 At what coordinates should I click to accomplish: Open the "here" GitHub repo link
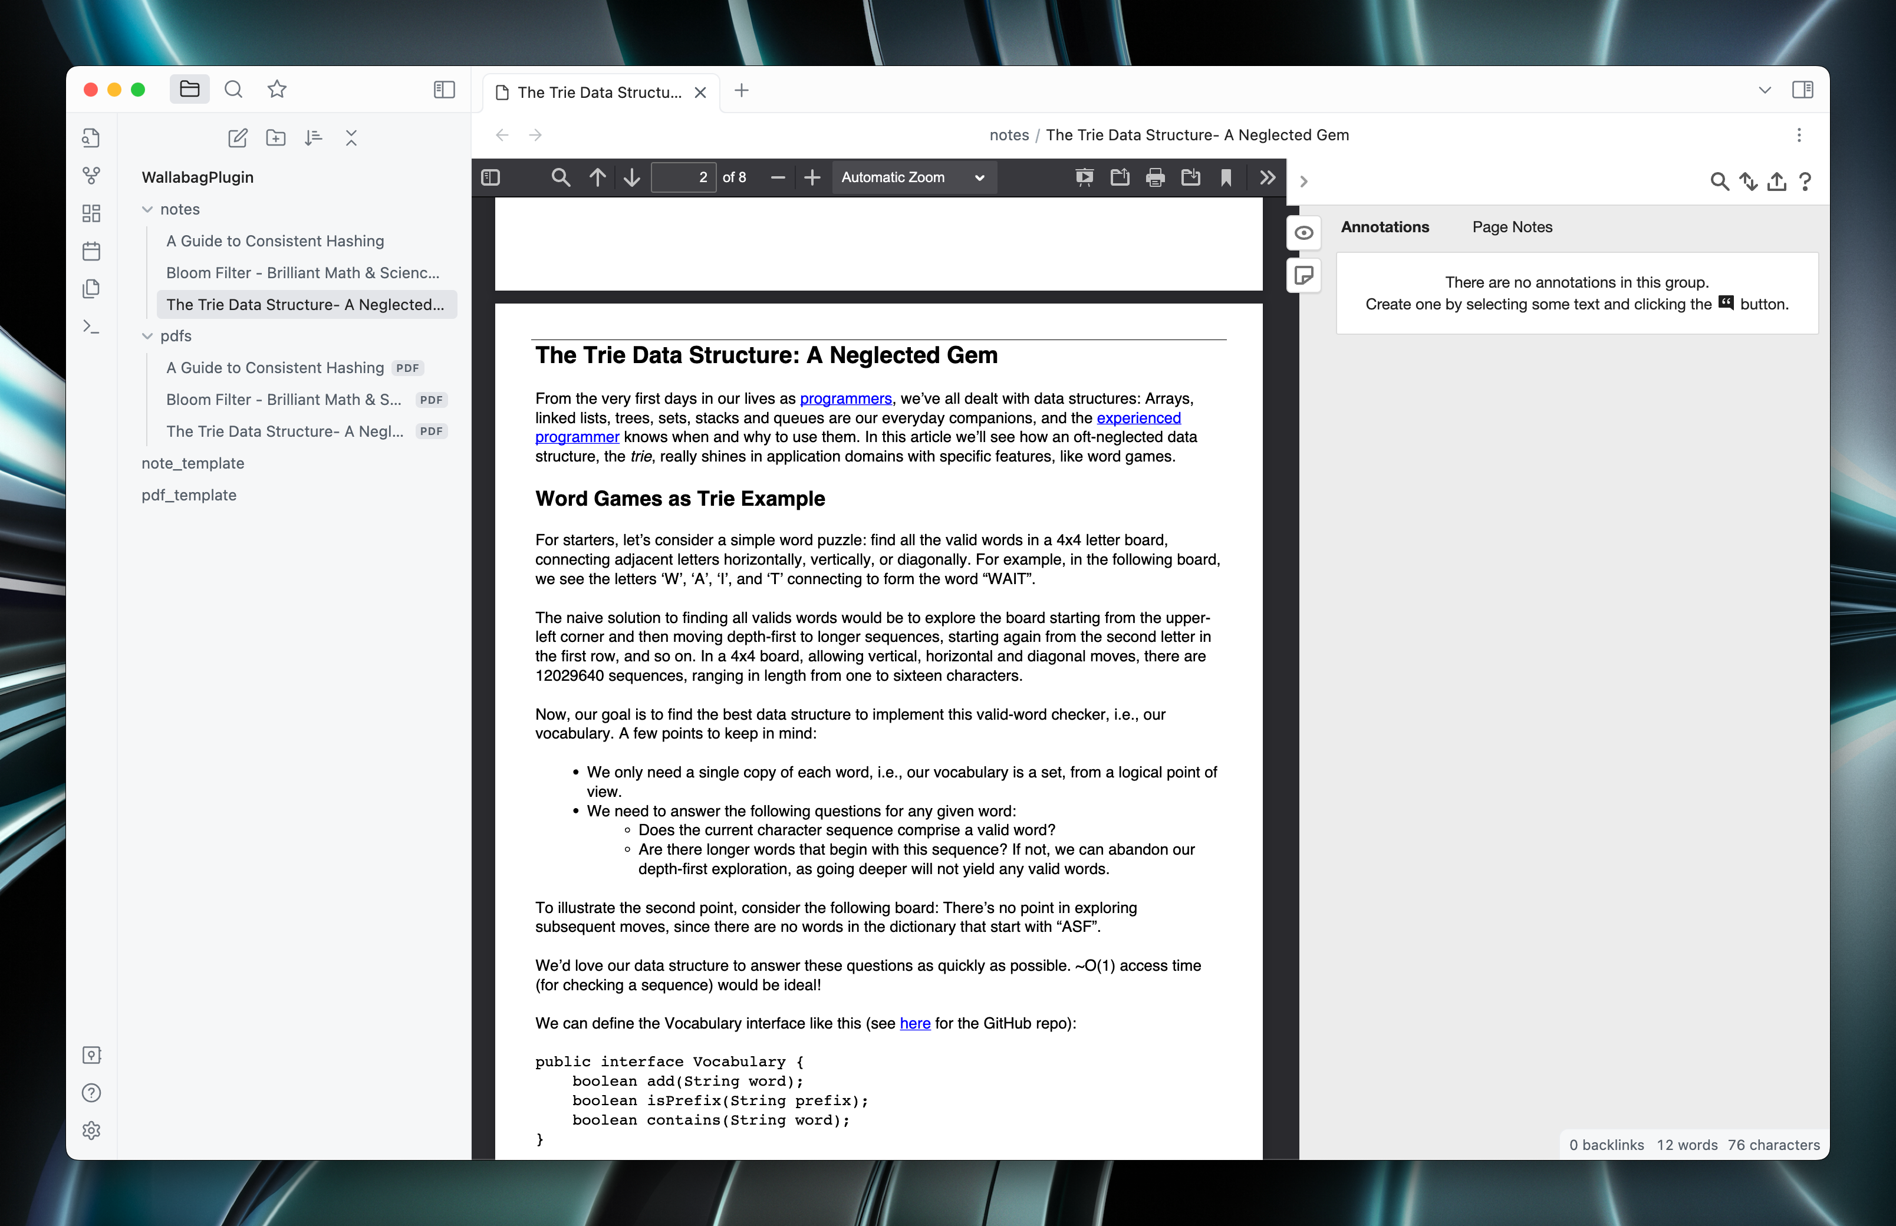click(x=914, y=1024)
